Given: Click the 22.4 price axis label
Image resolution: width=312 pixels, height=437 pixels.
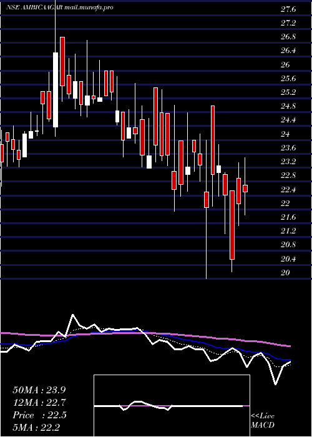Looking at the screenshot, I should (288, 190).
